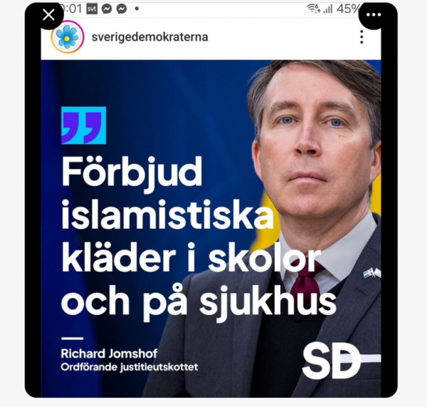Screen dimensions: 427x407
Task: Click the Ordförande justitieutskottet subtitle
Action: coord(130,367)
